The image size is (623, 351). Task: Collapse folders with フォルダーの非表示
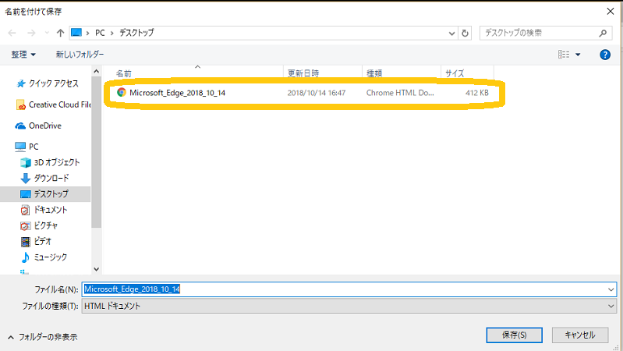tap(43, 337)
